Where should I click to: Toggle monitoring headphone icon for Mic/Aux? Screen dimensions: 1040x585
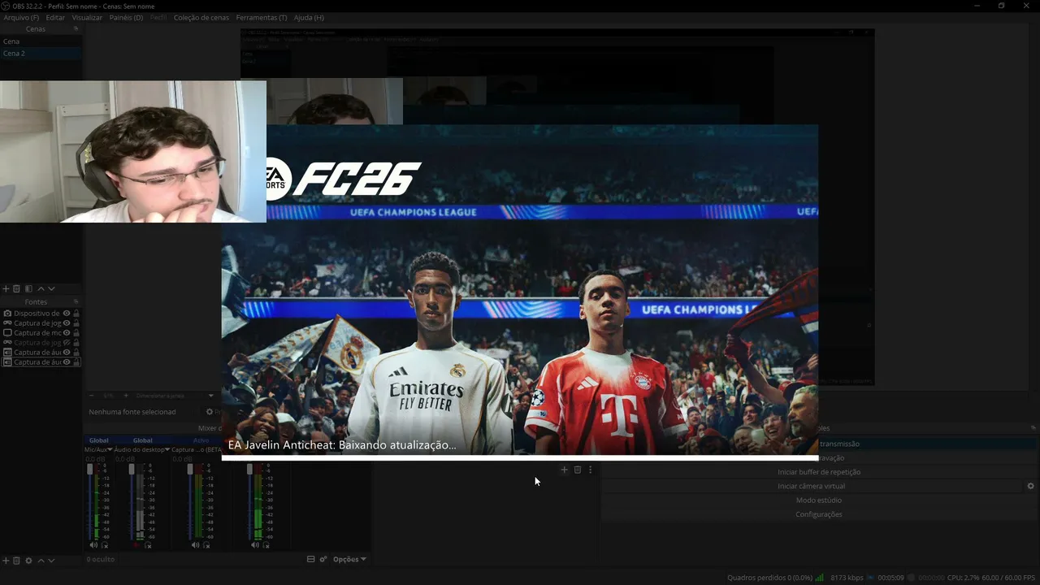click(105, 545)
